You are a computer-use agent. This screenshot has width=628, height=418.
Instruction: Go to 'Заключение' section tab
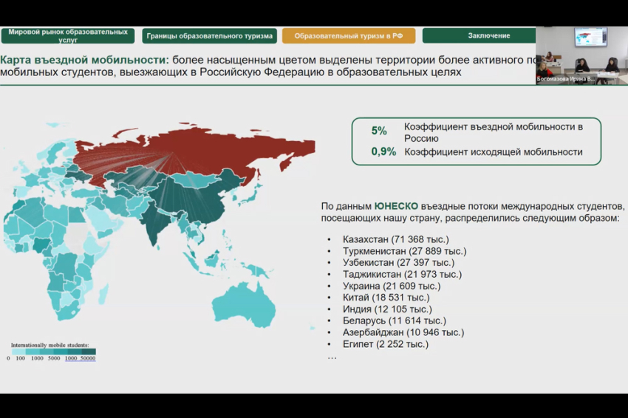[479, 35]
